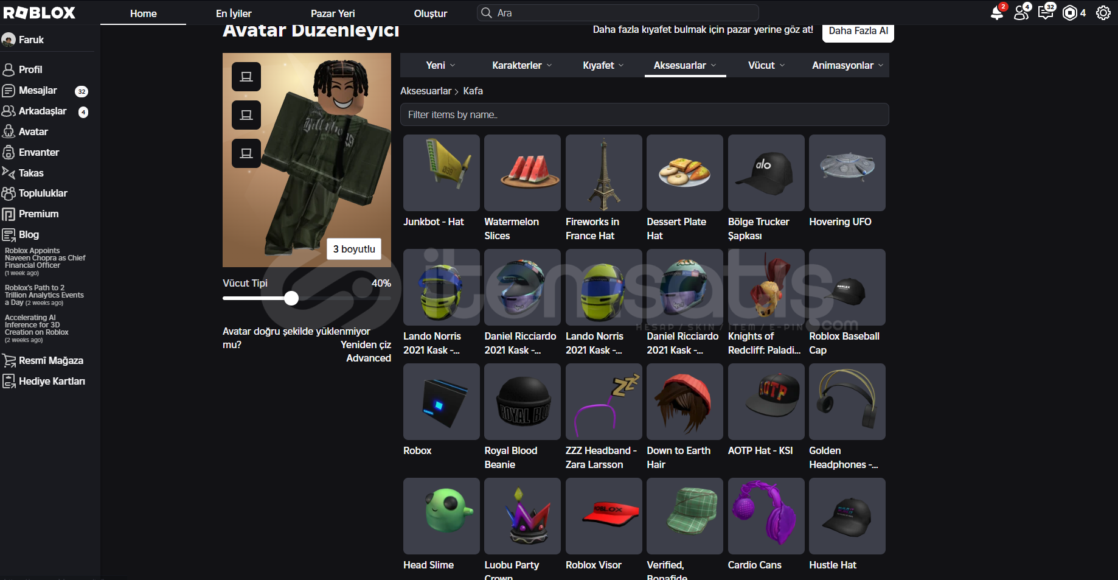The image size is (1118, 580).
Task: Open Accelerating AI Inference blog post
Action: point(38,329)
